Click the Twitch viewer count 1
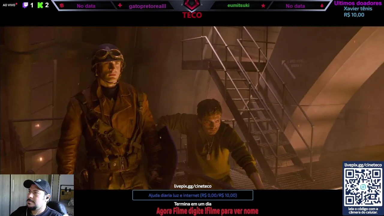This screenshot has height=216, width=384. pos(32,5)
